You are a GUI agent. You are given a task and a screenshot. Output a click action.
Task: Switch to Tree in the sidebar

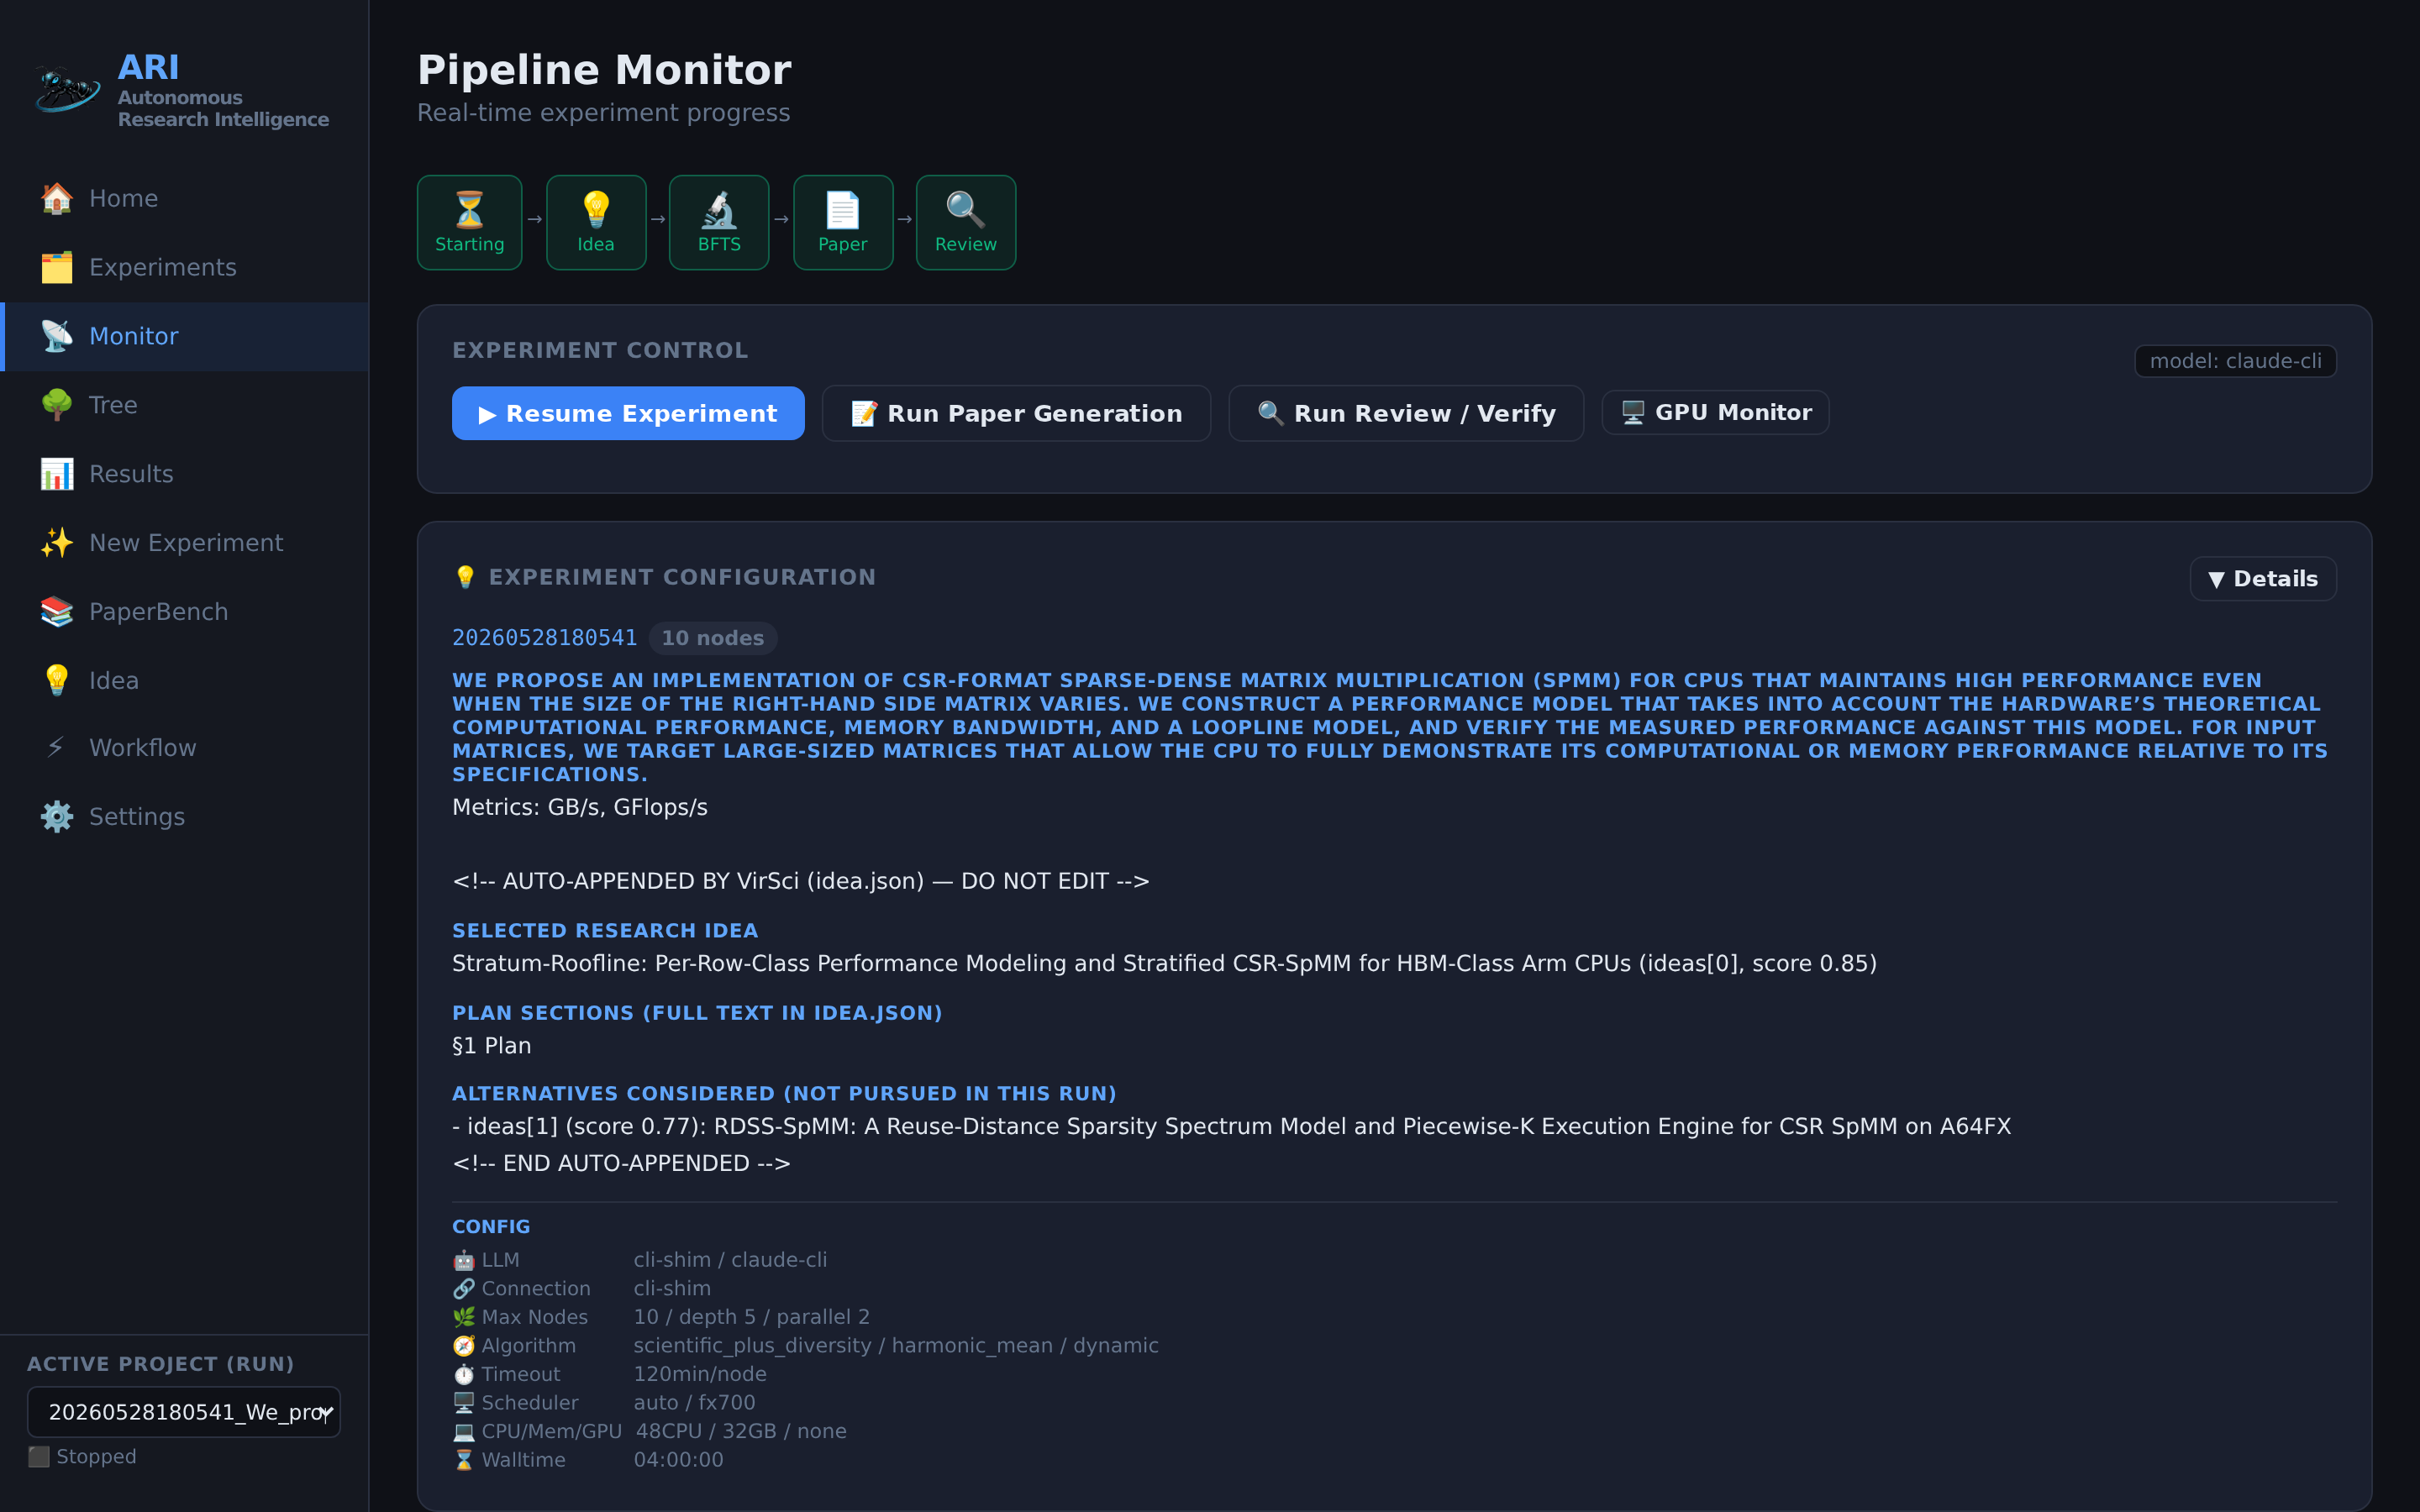186,405
